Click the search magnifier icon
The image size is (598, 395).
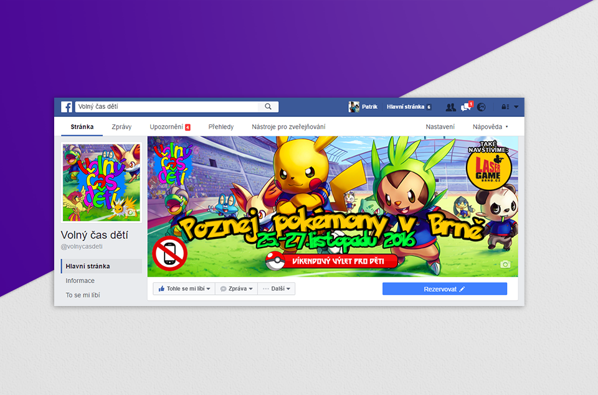point(268,106)
